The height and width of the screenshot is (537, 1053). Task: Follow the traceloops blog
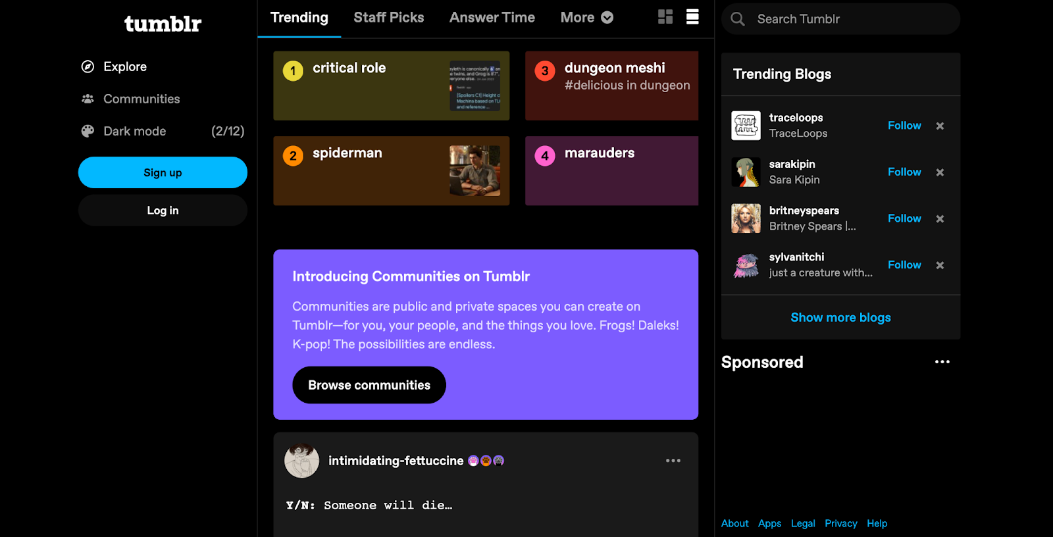click(x=904, y=125)
